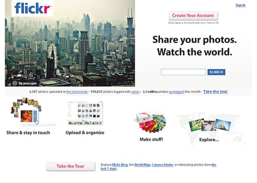Click the Create Your Account button
The height and width of the screenshot is (183, 257).
click(193, 15)
